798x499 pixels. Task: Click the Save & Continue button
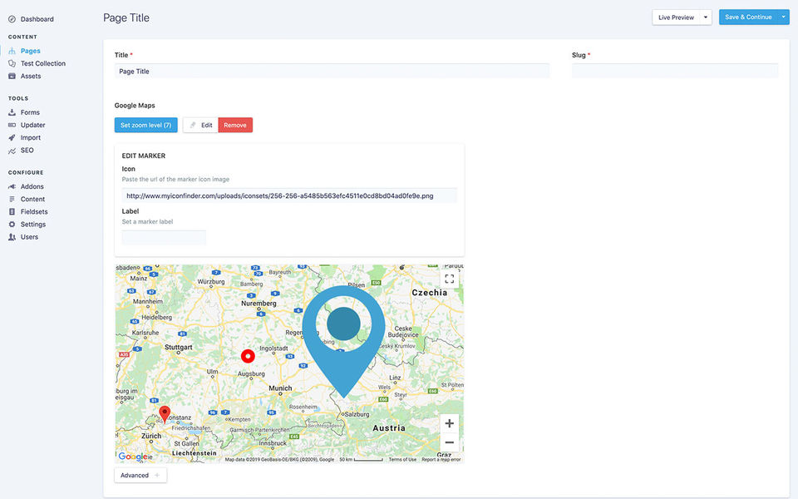click(748, 17)
